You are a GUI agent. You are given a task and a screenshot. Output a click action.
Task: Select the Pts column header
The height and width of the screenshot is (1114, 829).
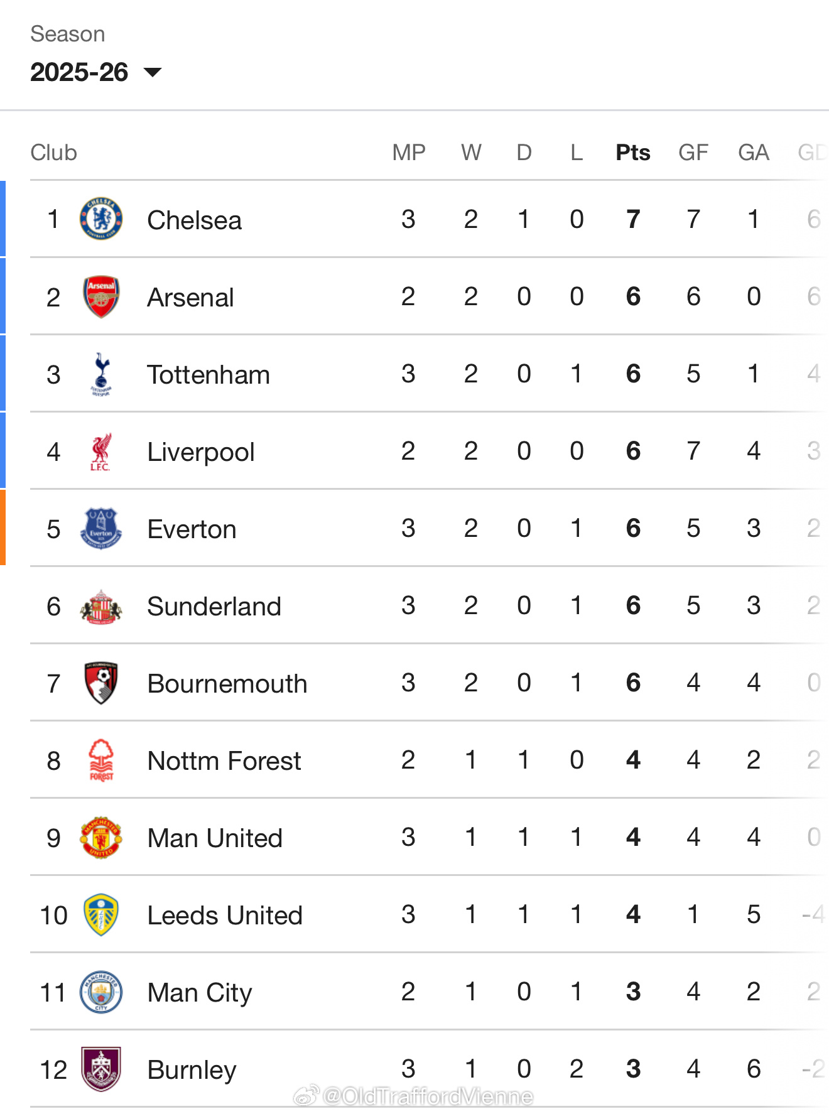[632, 153]
